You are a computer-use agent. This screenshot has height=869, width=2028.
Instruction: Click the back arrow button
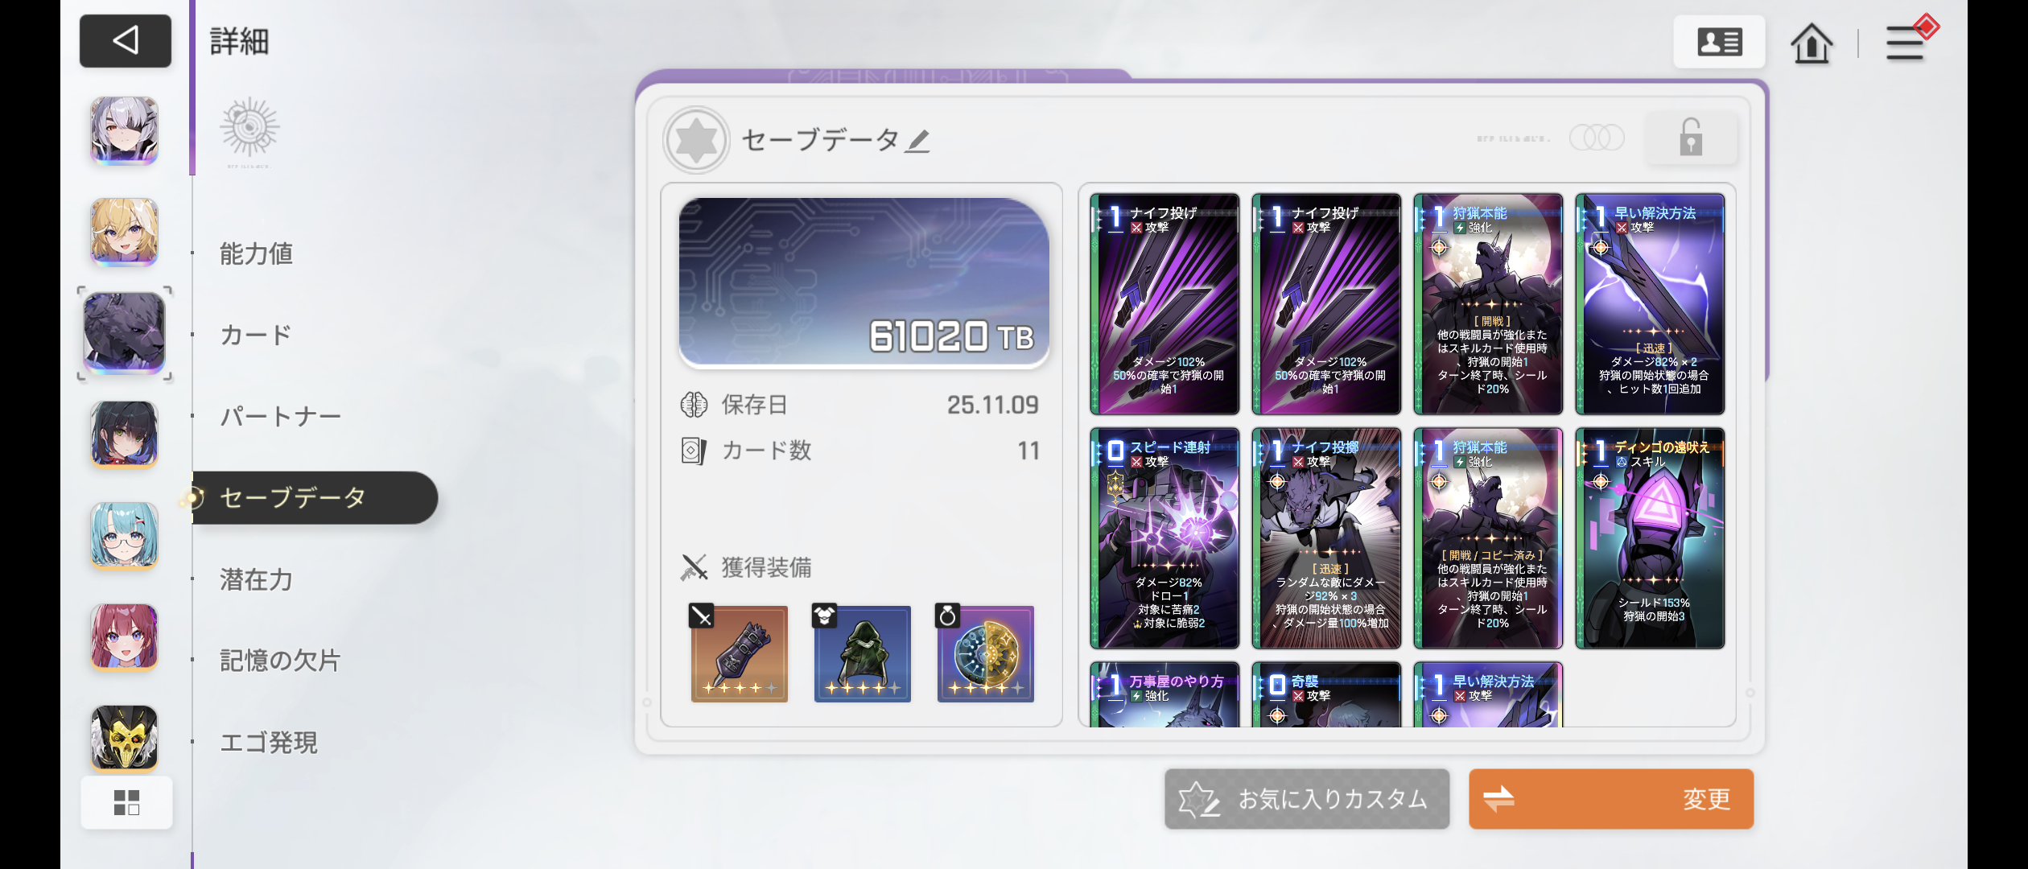tap(126, 40)
